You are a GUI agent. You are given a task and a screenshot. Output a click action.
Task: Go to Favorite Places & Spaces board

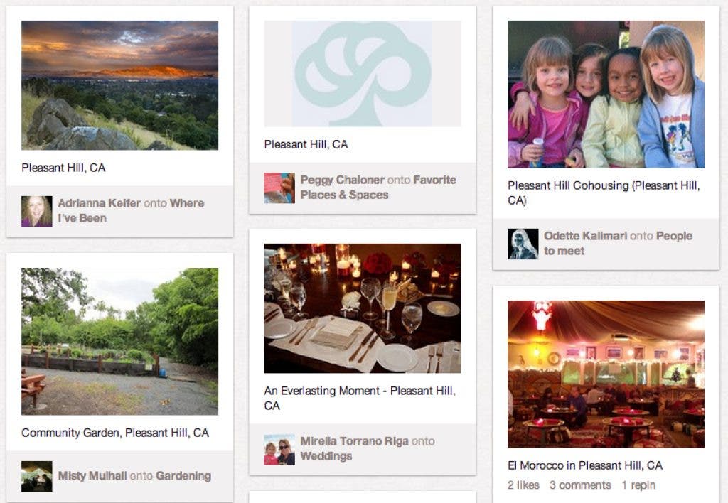point(378,188)
